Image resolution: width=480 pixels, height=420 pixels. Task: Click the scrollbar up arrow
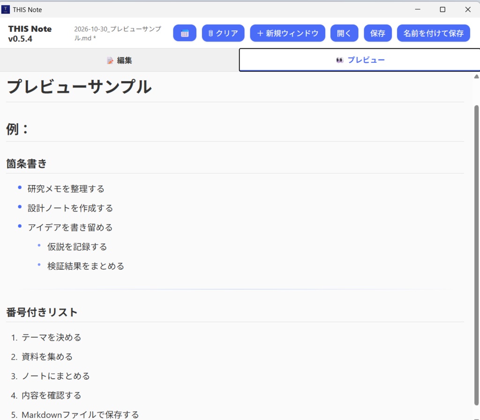click(476, 76)
